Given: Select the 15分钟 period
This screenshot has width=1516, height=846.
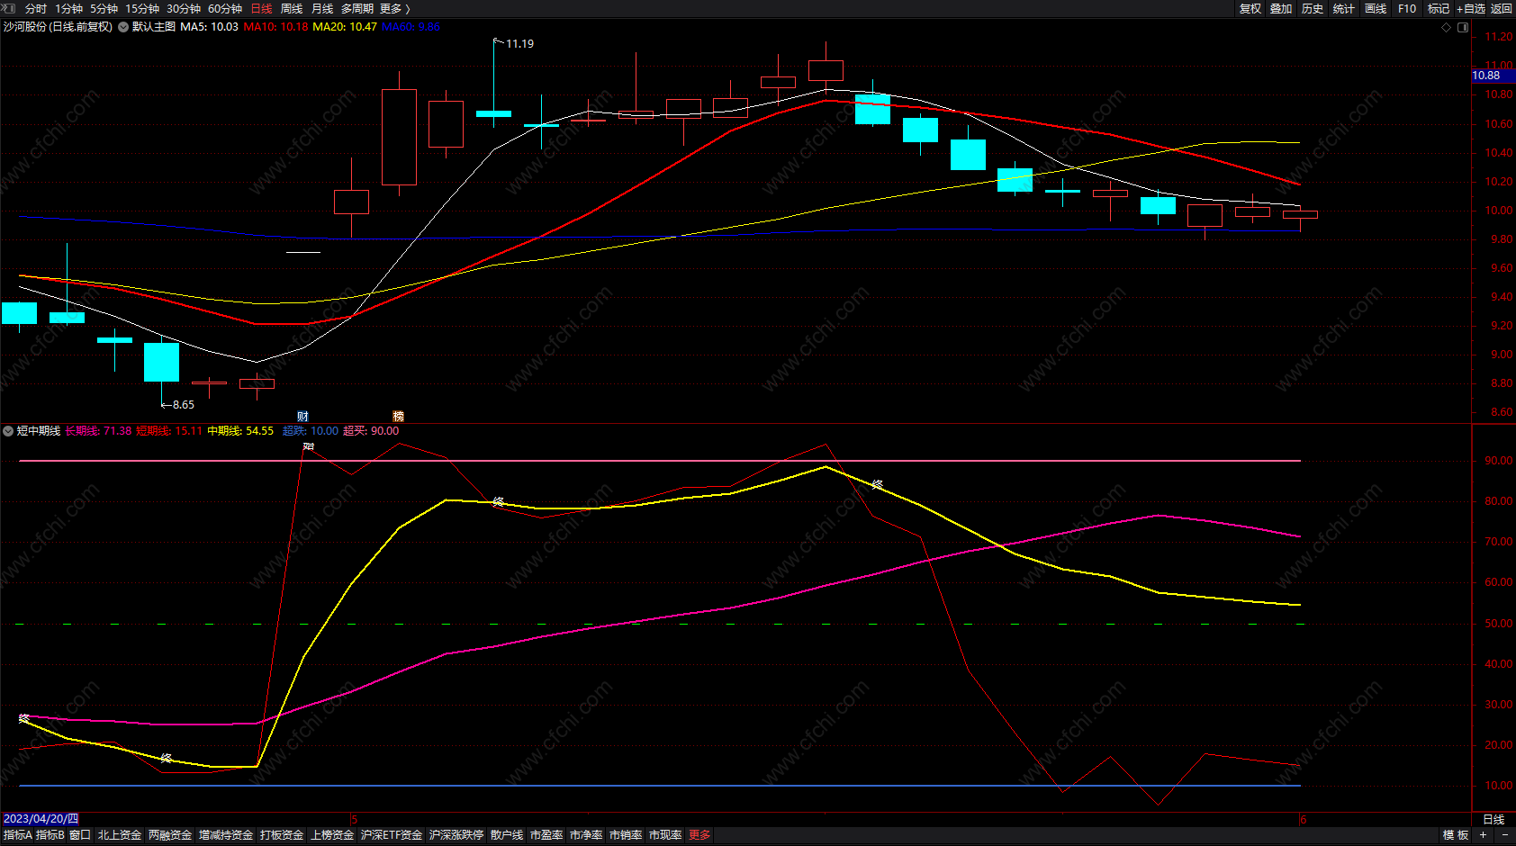Looking at the screenshot, I should point(142,8).
